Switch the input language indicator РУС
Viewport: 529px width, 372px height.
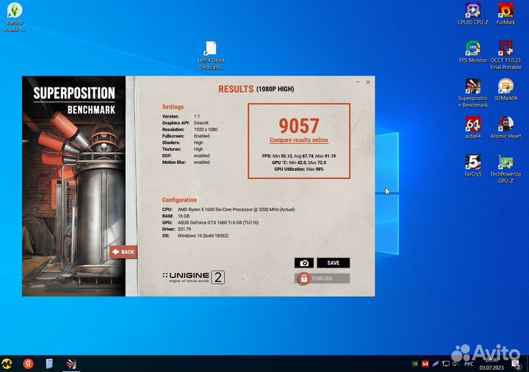coord(469,364)
